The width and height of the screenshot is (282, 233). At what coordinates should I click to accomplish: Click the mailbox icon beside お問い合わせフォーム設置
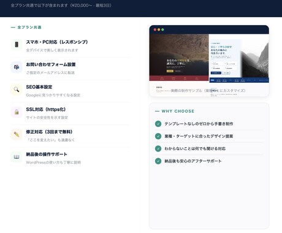(x=17, y=67)
